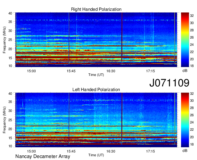Select the J071109 observation label
This screenshot has width=197, height=160.
pos(169,83)
